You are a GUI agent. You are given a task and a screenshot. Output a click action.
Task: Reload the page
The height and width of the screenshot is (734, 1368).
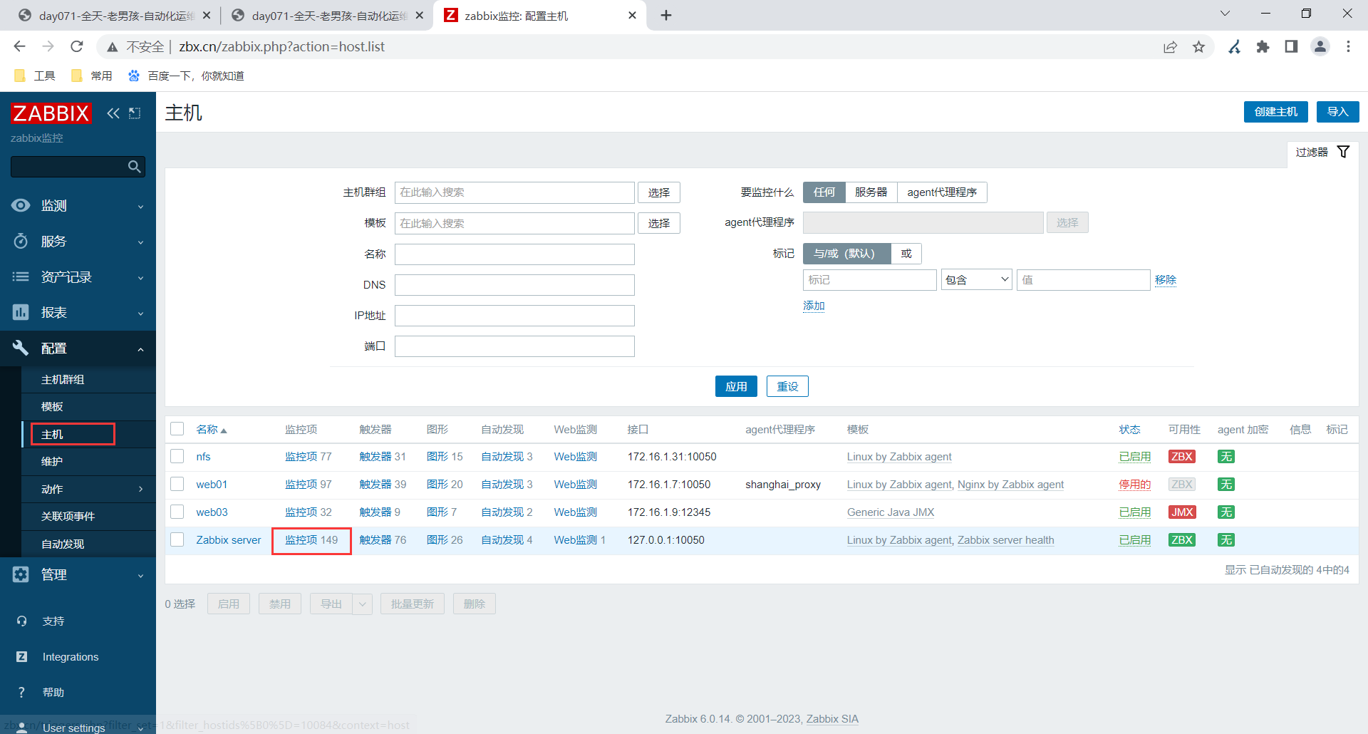click(x=77, y=46)
